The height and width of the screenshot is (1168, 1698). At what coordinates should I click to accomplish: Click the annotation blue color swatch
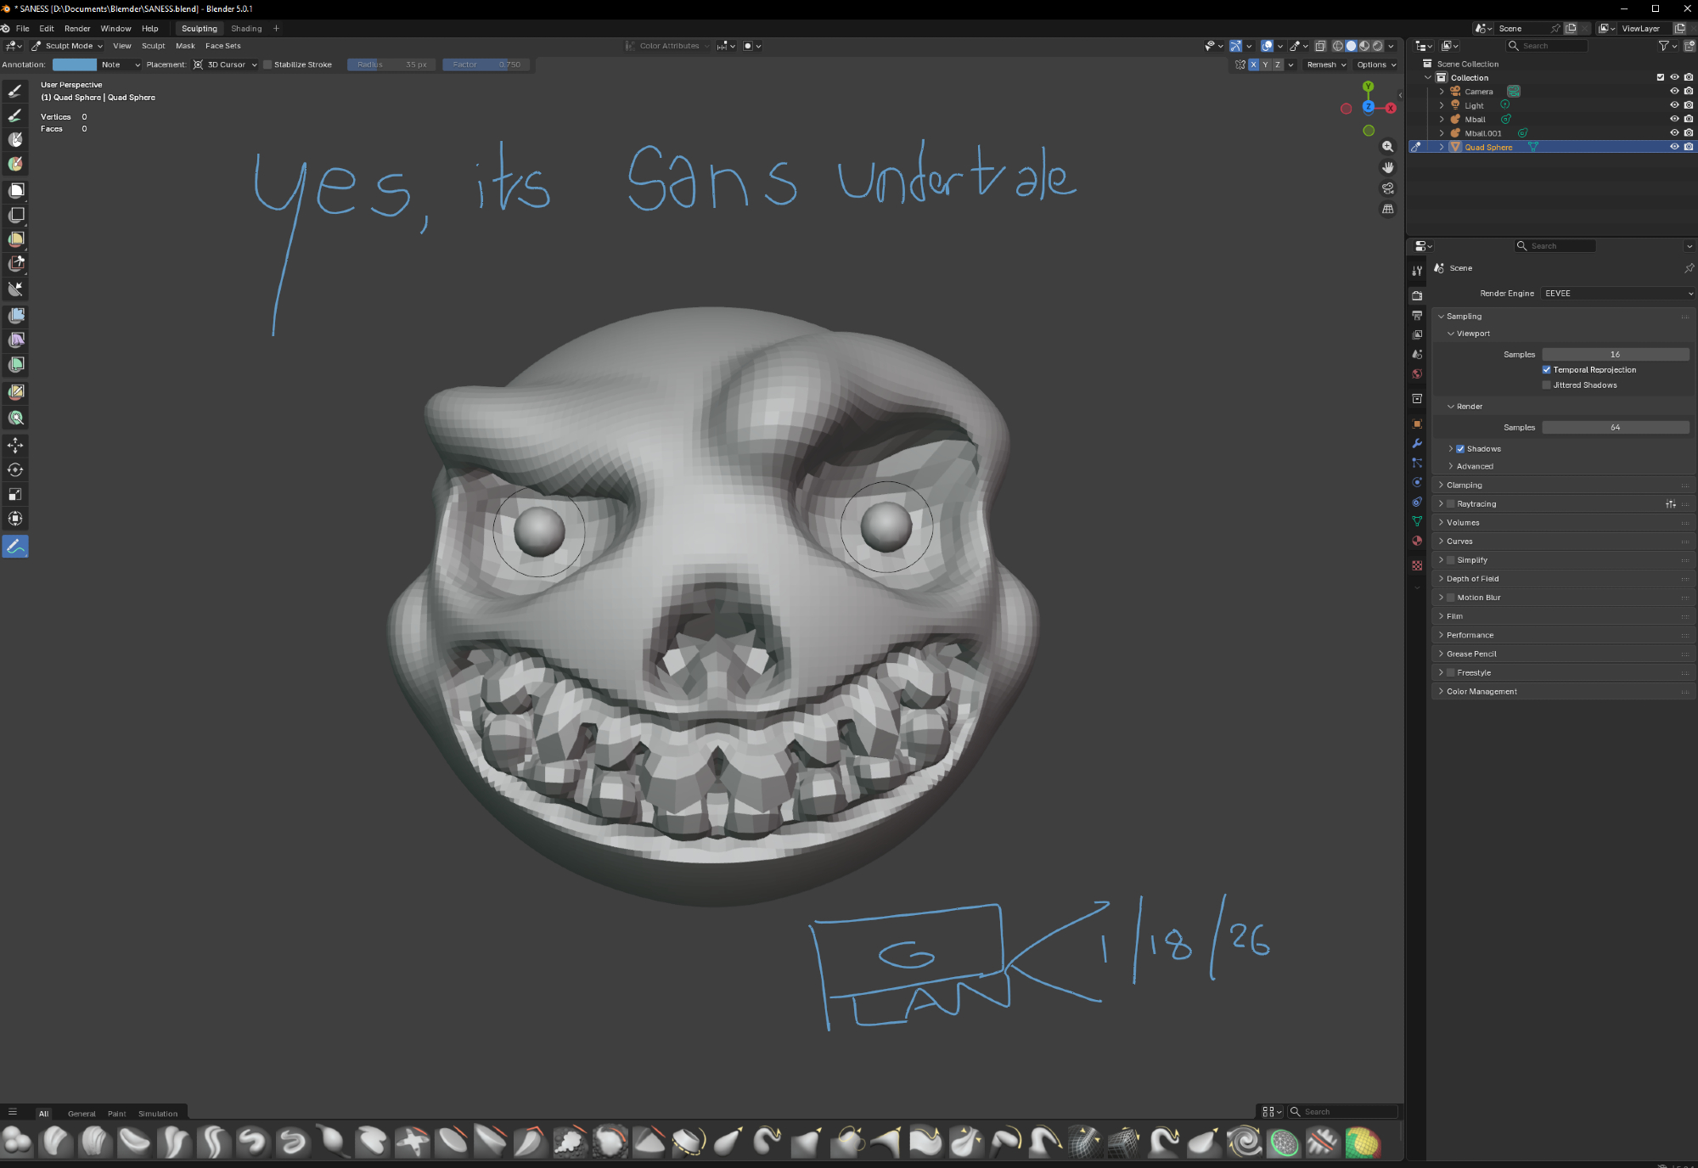[75, 65]
